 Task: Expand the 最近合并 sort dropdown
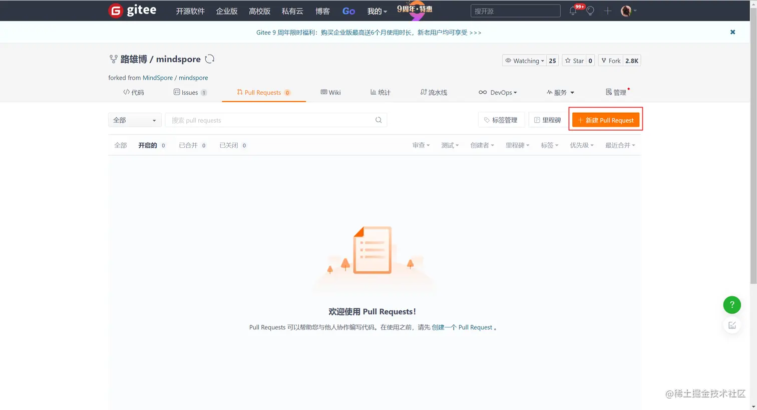pos(620,145)
